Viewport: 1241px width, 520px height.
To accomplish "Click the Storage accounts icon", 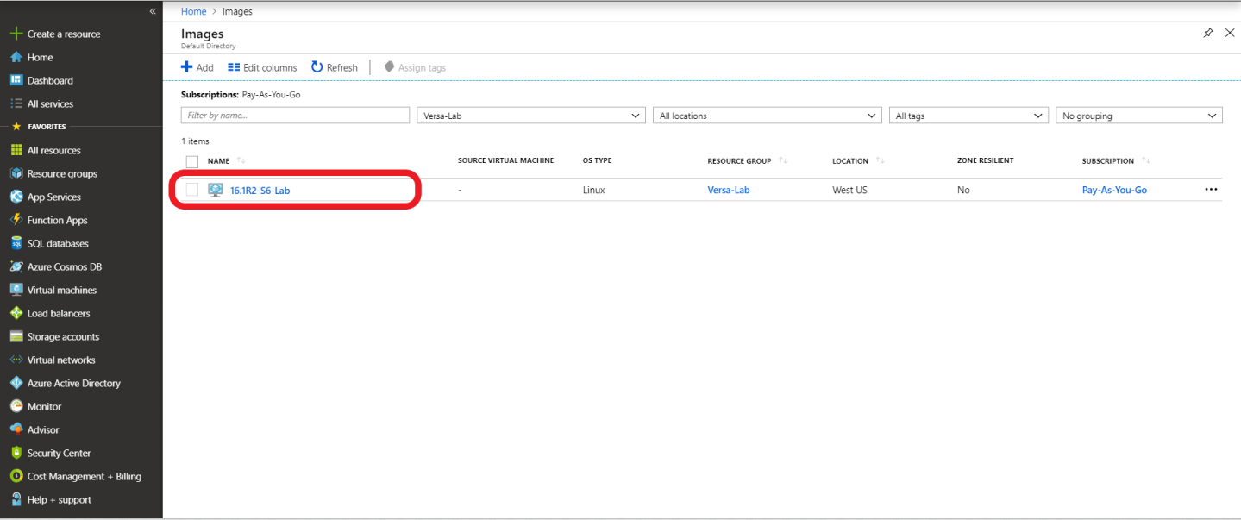I will pos(16,336).
